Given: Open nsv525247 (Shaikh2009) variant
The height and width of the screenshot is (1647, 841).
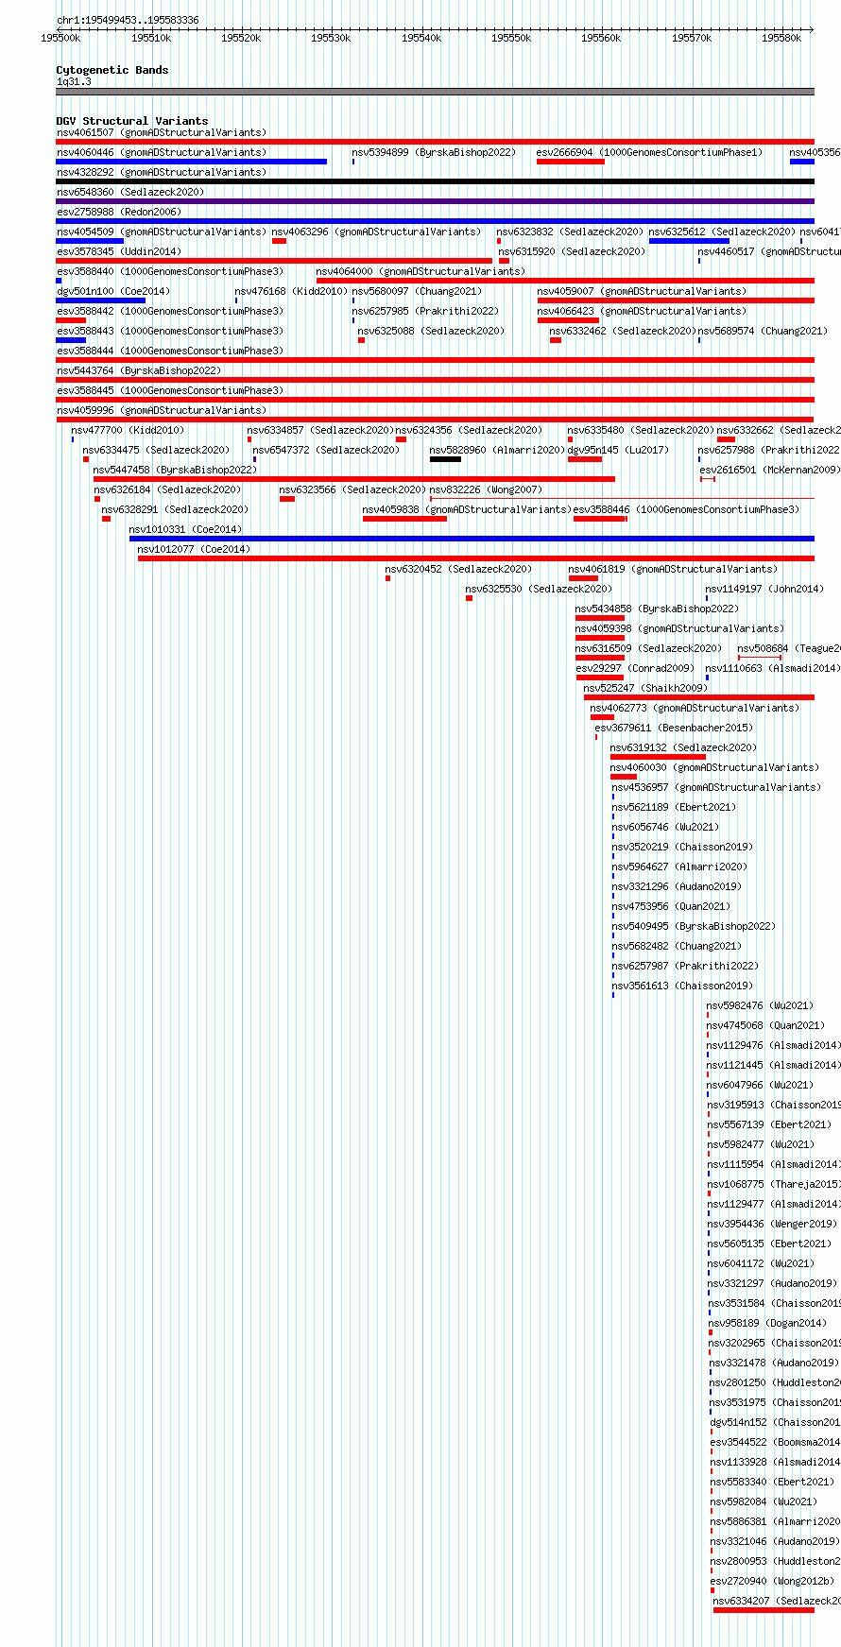Looking at the screenshot, I should (x=645, y=688).
